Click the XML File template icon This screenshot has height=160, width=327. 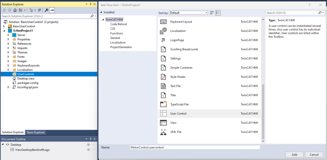163,132
